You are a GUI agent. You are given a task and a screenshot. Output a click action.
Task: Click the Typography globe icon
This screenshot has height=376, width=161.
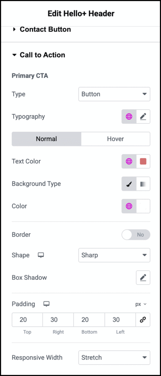pyautogui.click(x=129, y=117)
